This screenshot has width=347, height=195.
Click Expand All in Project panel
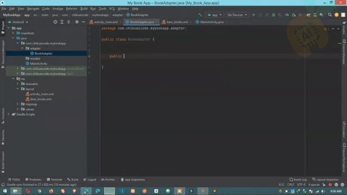click(62, 22)
